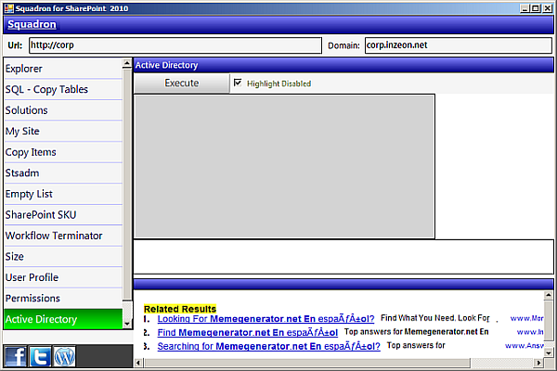Screen dimensions: 557x371
Task: Click the white output text box
Action: pos(343,257)
